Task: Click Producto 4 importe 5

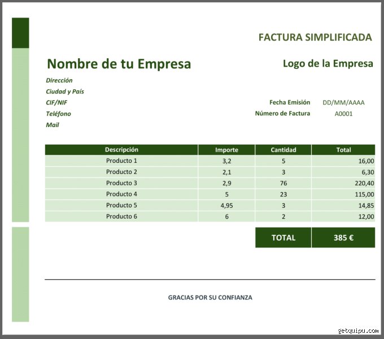Action: (226, 194)
